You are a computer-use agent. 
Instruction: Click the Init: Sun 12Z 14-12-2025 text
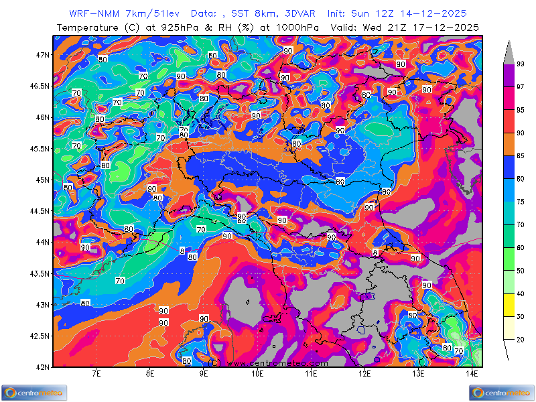[397, 13]
